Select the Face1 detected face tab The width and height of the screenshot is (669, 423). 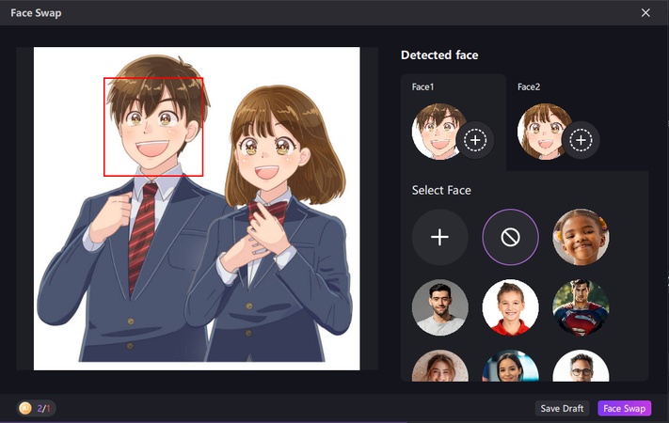pyautogui.click(x=454, y=122)
